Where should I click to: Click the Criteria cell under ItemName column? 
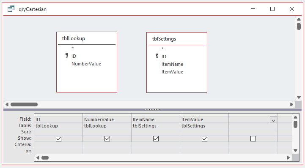(156, 145)
